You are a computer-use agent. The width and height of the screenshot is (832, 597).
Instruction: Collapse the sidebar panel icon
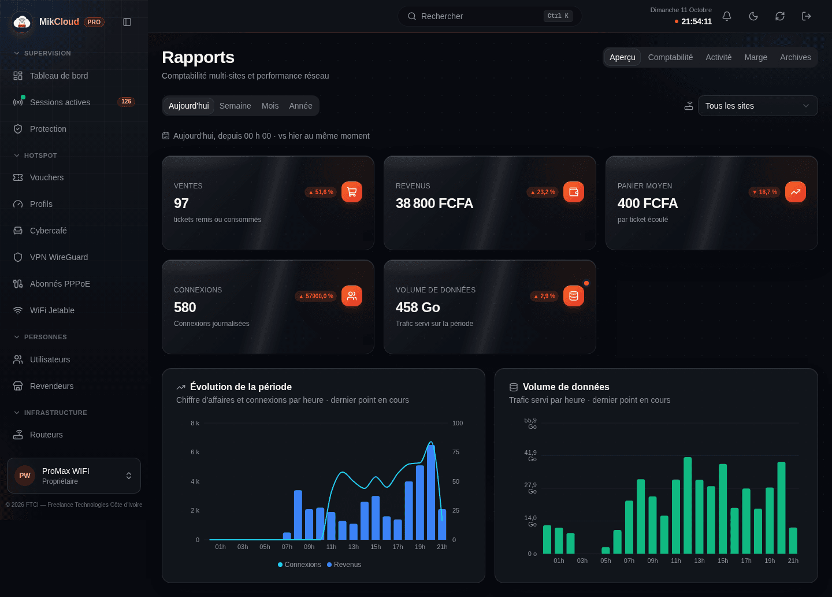127,22
